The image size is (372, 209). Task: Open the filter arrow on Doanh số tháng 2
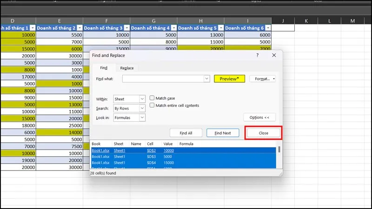(79, 28)
